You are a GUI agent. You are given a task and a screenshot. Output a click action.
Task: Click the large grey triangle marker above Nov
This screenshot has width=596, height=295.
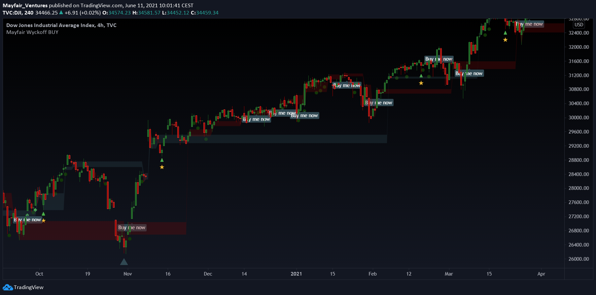click(x=124, y=262)
